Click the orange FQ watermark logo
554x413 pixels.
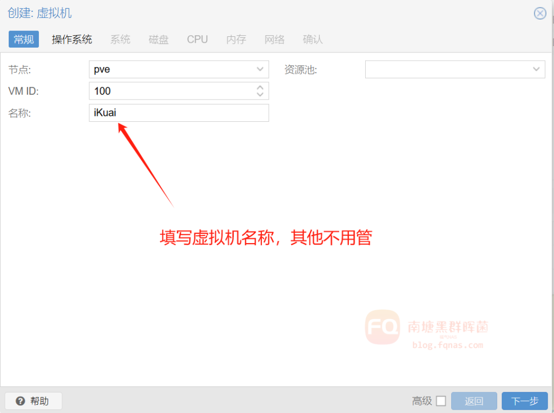coord(382,327)
